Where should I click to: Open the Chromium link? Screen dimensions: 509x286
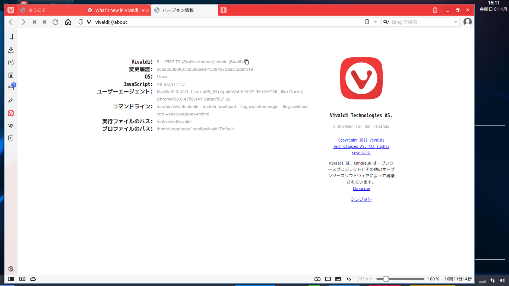pos(361,188)
